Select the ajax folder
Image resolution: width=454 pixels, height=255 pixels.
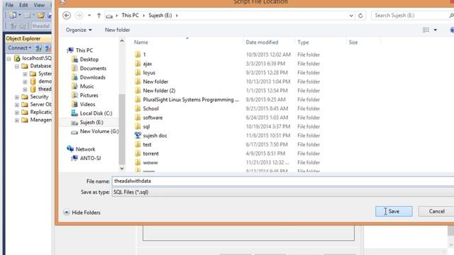pyautogui.click(x=148, y=64)
